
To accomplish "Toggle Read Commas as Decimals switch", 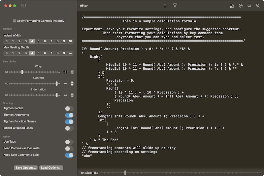I will 69,149.
